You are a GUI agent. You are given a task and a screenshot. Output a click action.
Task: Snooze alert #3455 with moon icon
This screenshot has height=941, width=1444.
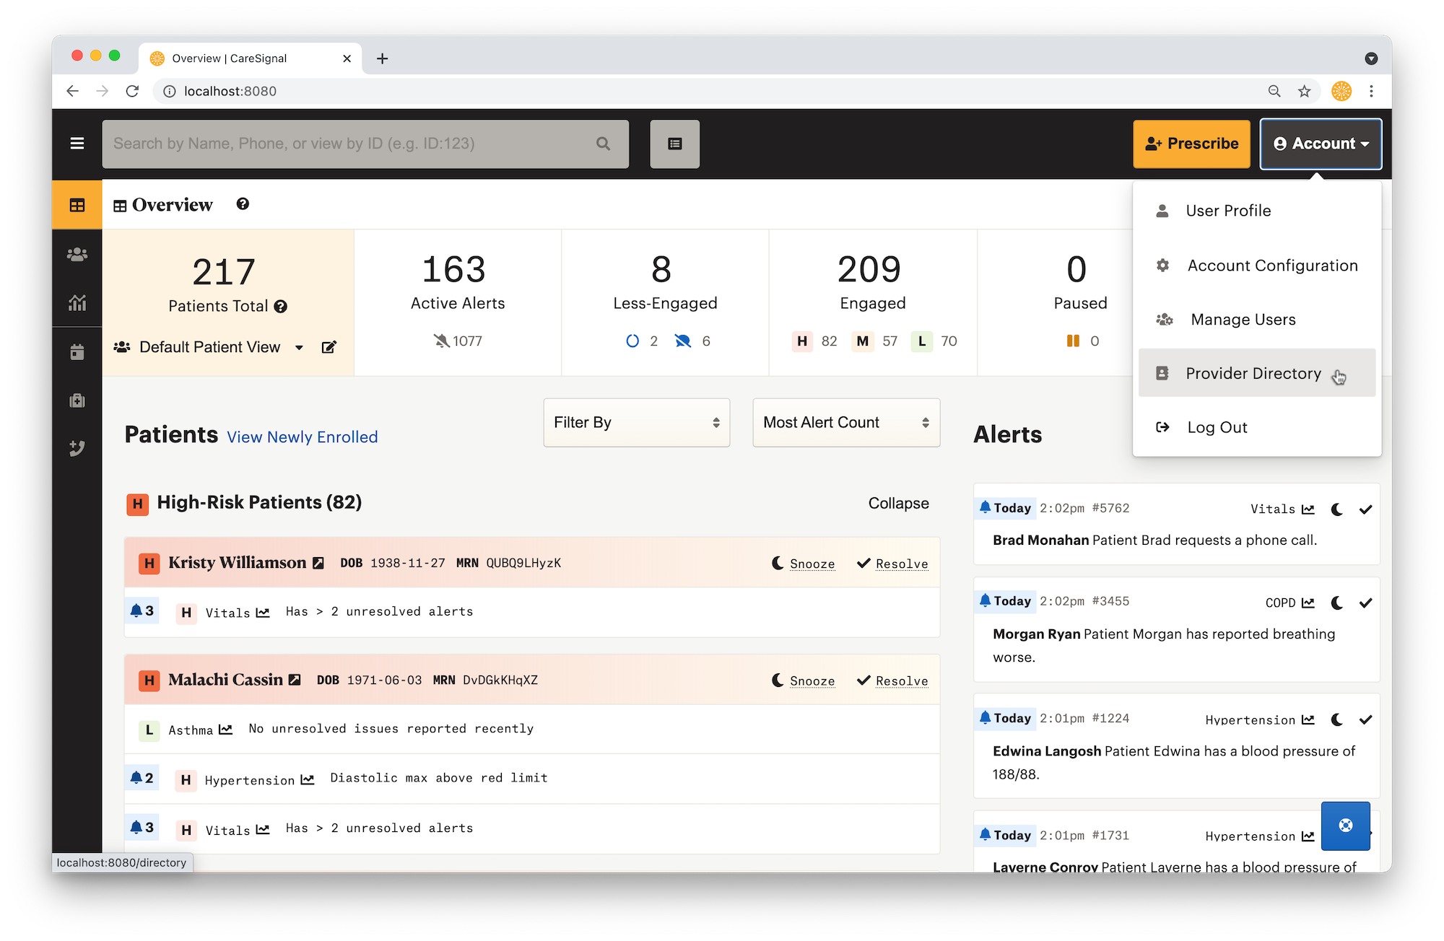tap(1336, 603)
